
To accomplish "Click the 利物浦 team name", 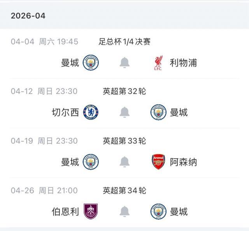I will [x=183, y=62].
